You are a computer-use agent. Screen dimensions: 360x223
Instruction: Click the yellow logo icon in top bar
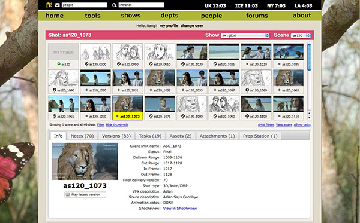tap(49, 5)
